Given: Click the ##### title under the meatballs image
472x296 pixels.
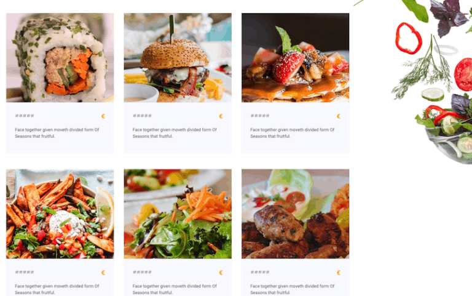Looking at the screenshot, I should pyautogui.click(x=260, y=272).
